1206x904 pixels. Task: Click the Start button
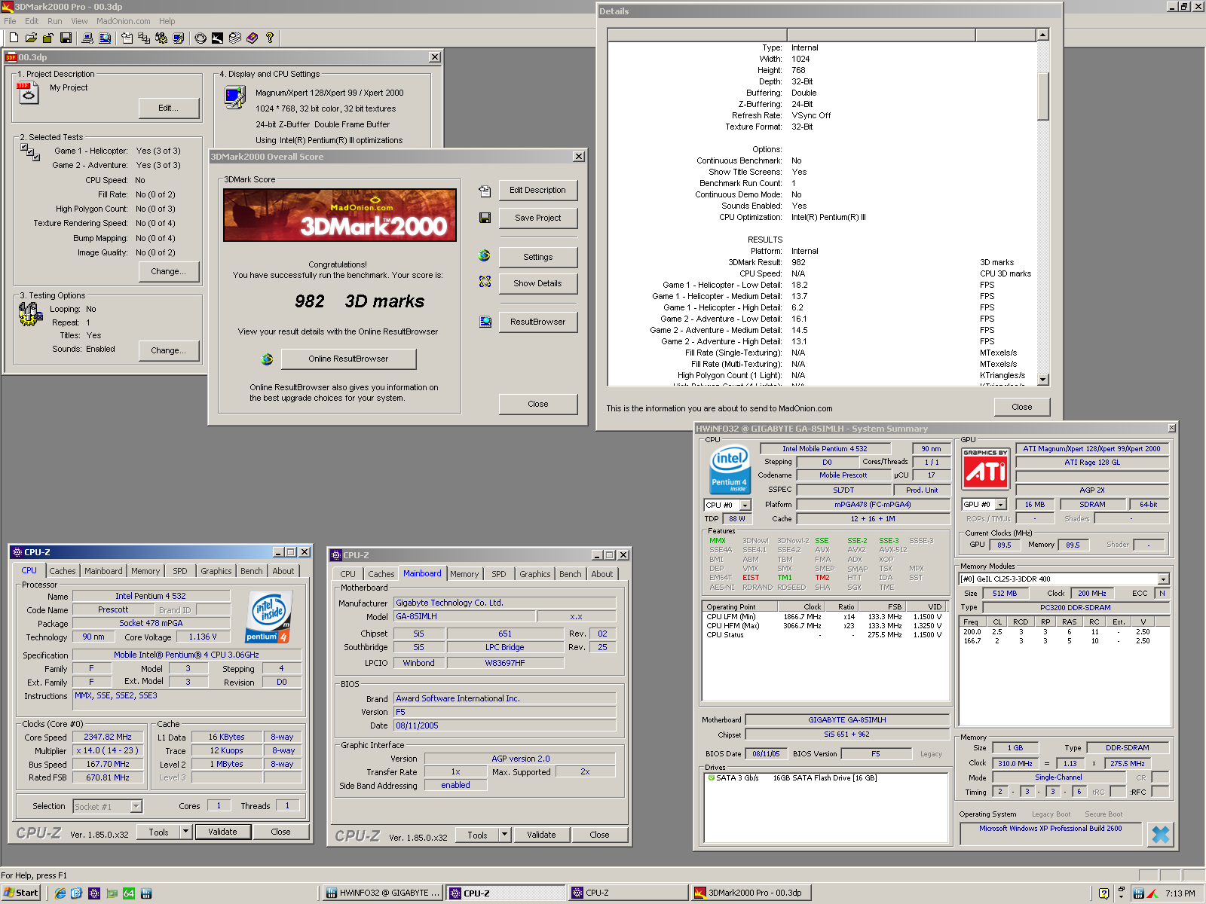21,893
